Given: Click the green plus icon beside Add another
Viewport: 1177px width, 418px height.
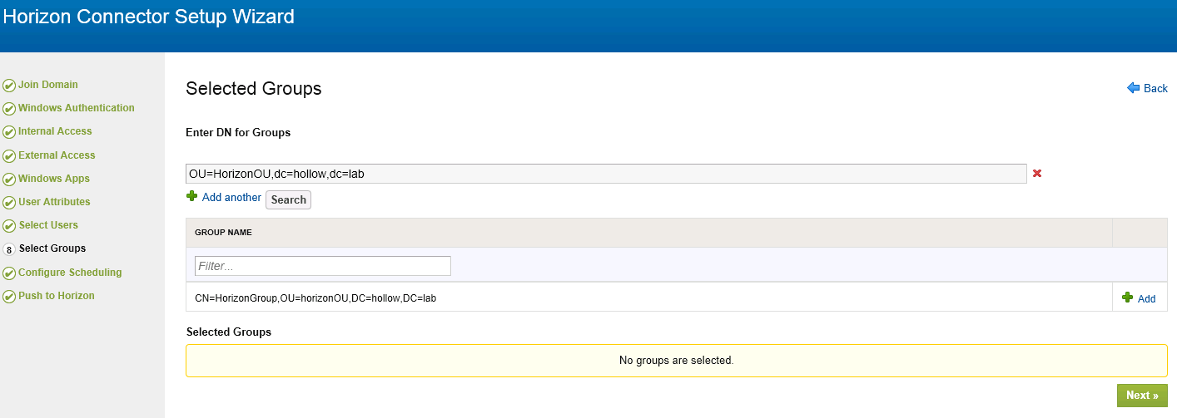Looking at the screenshot, I should [191, 197].
